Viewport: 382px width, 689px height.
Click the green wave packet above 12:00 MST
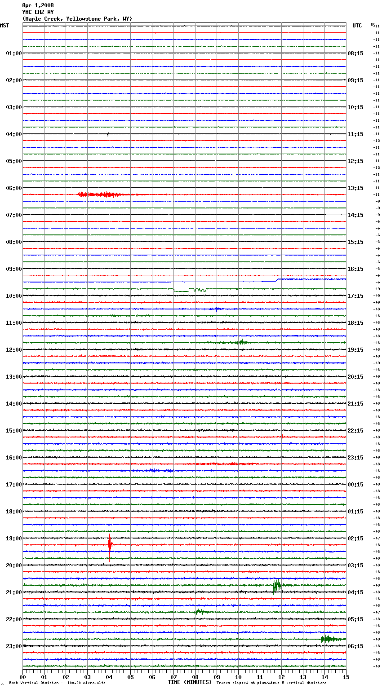pyautogui.click(x=241, y=342)
